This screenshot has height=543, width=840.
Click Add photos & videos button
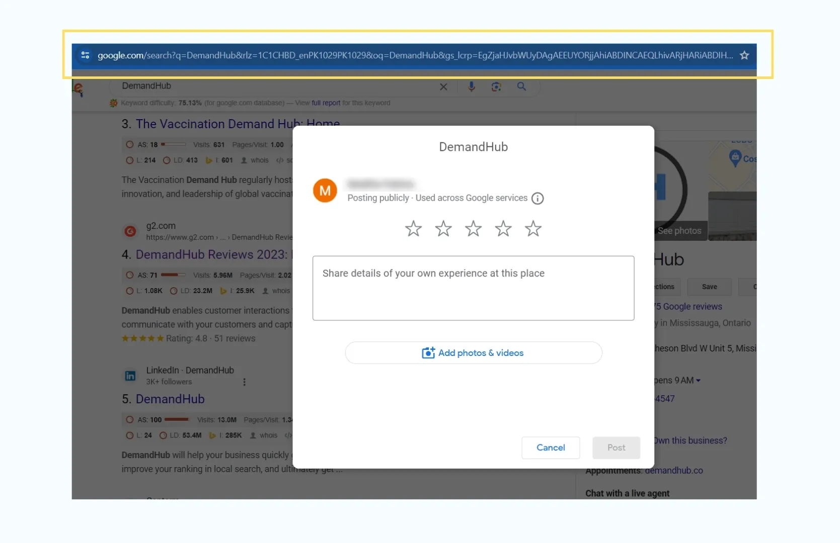click(473, 353)
